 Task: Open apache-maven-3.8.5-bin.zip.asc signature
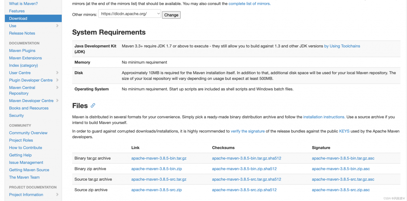341,169
